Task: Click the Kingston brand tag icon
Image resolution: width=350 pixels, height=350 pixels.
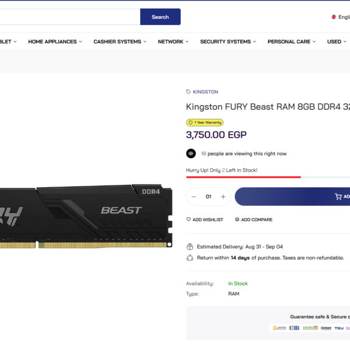Action: pos(188,92)
